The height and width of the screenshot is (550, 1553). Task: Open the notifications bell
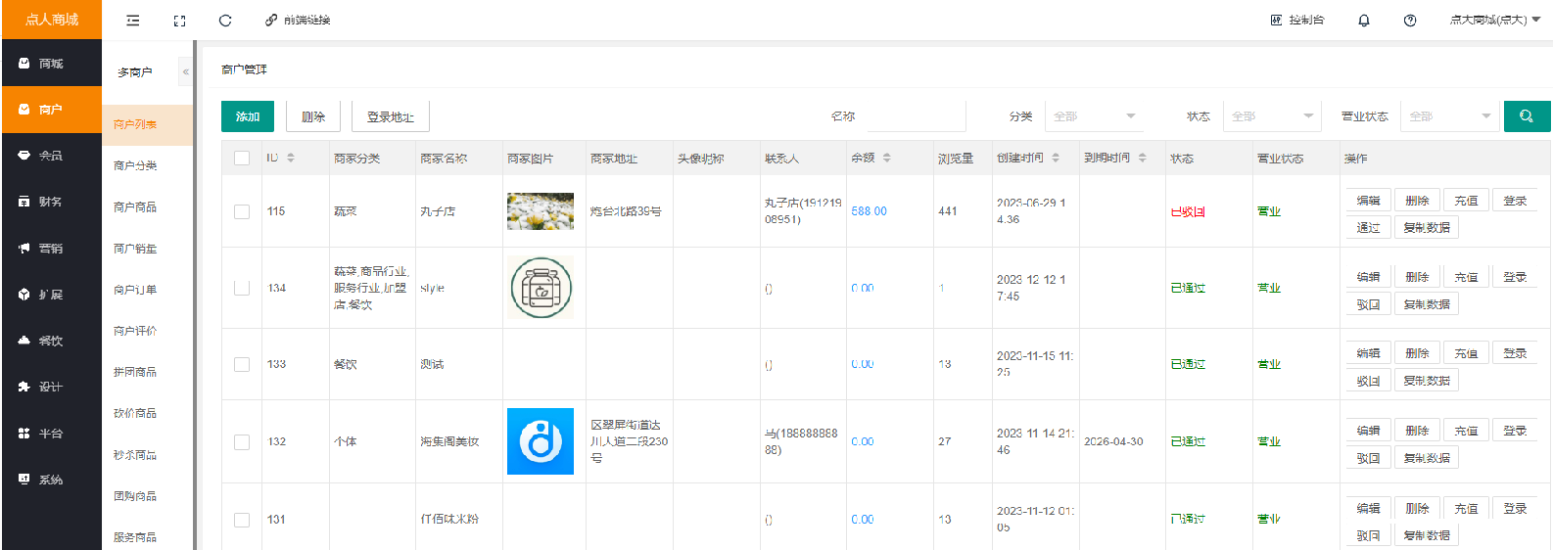(1363, 21)
